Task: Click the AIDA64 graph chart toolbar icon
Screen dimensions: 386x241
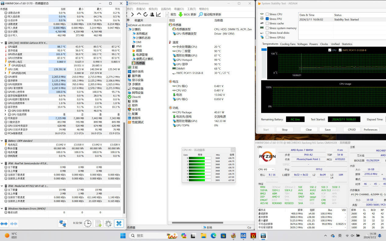Action: [x=158, y=14]
